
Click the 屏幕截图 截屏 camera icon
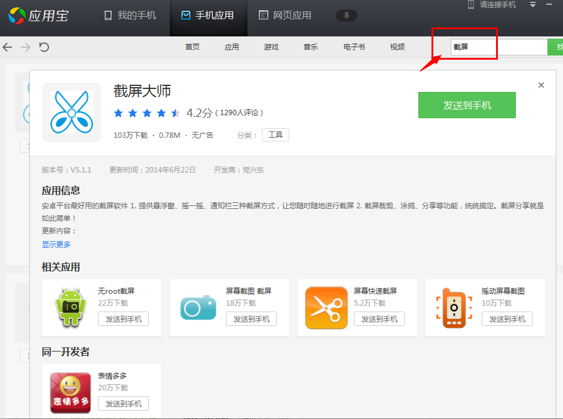tap(198, 307)
